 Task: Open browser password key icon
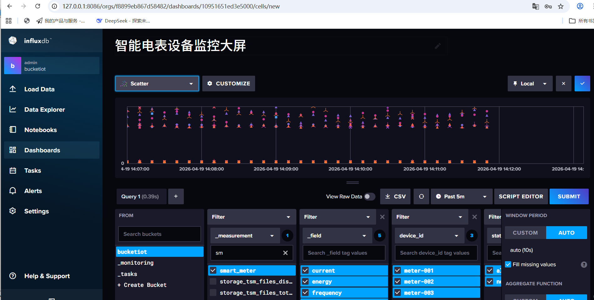click(x=548, y=6)
